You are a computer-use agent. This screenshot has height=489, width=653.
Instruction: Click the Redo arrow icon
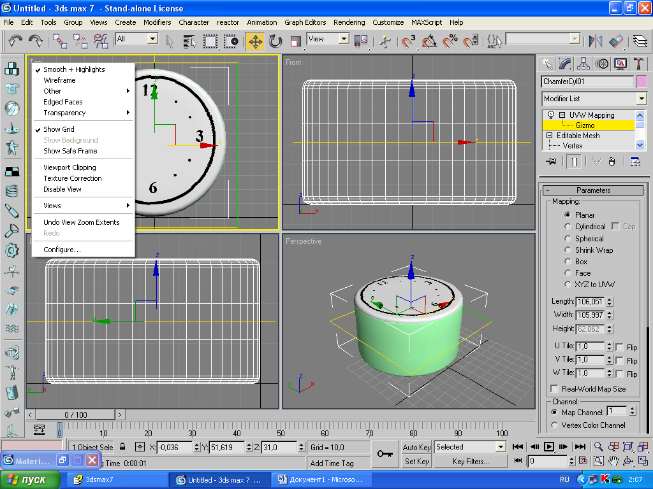(36, 41)
